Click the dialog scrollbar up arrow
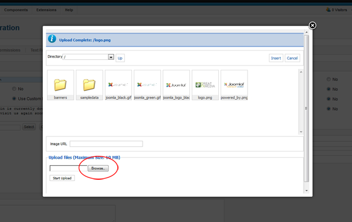The image size is (352, 222). [306, 32]
